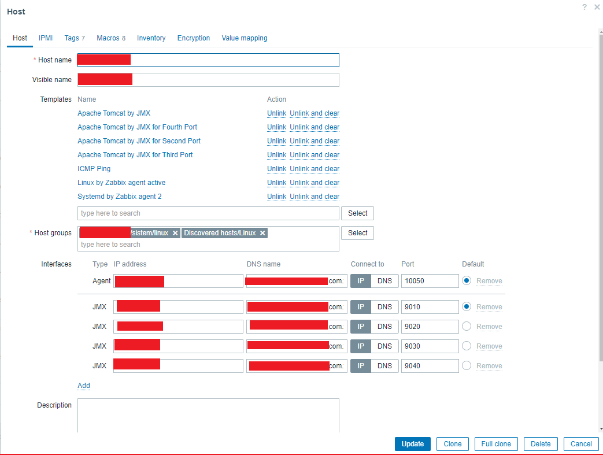Set JMX port 9020 interface to DNS

click(384, 327)
